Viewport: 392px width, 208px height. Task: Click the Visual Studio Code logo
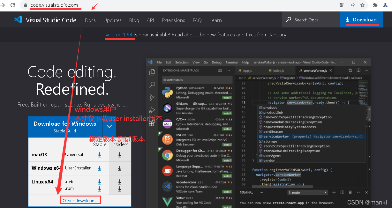tap(18, 20)
